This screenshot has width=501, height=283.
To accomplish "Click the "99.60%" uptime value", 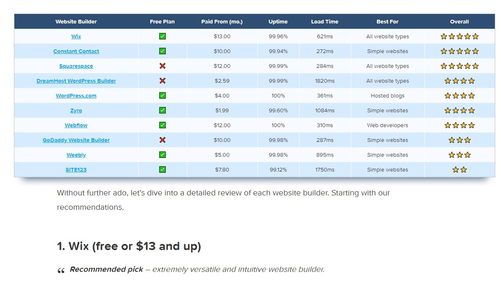I will 278,111.
